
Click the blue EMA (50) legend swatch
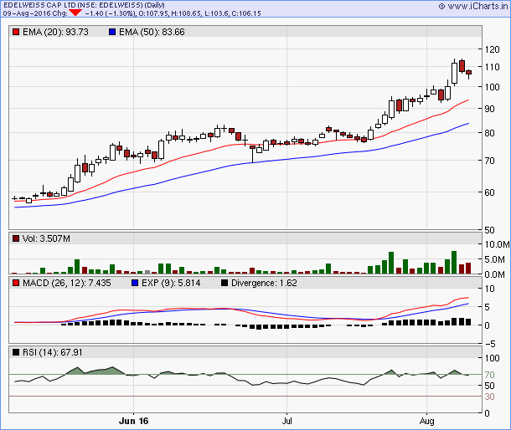(x=112, y=32)
